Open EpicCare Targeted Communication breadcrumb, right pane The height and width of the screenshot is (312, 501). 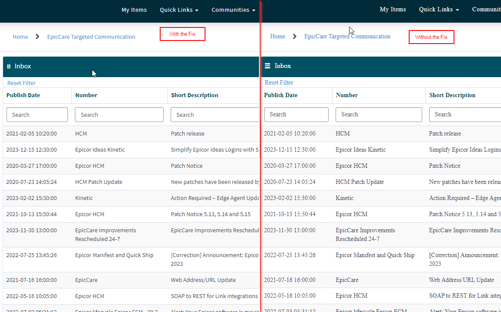(x=347, y=36)
